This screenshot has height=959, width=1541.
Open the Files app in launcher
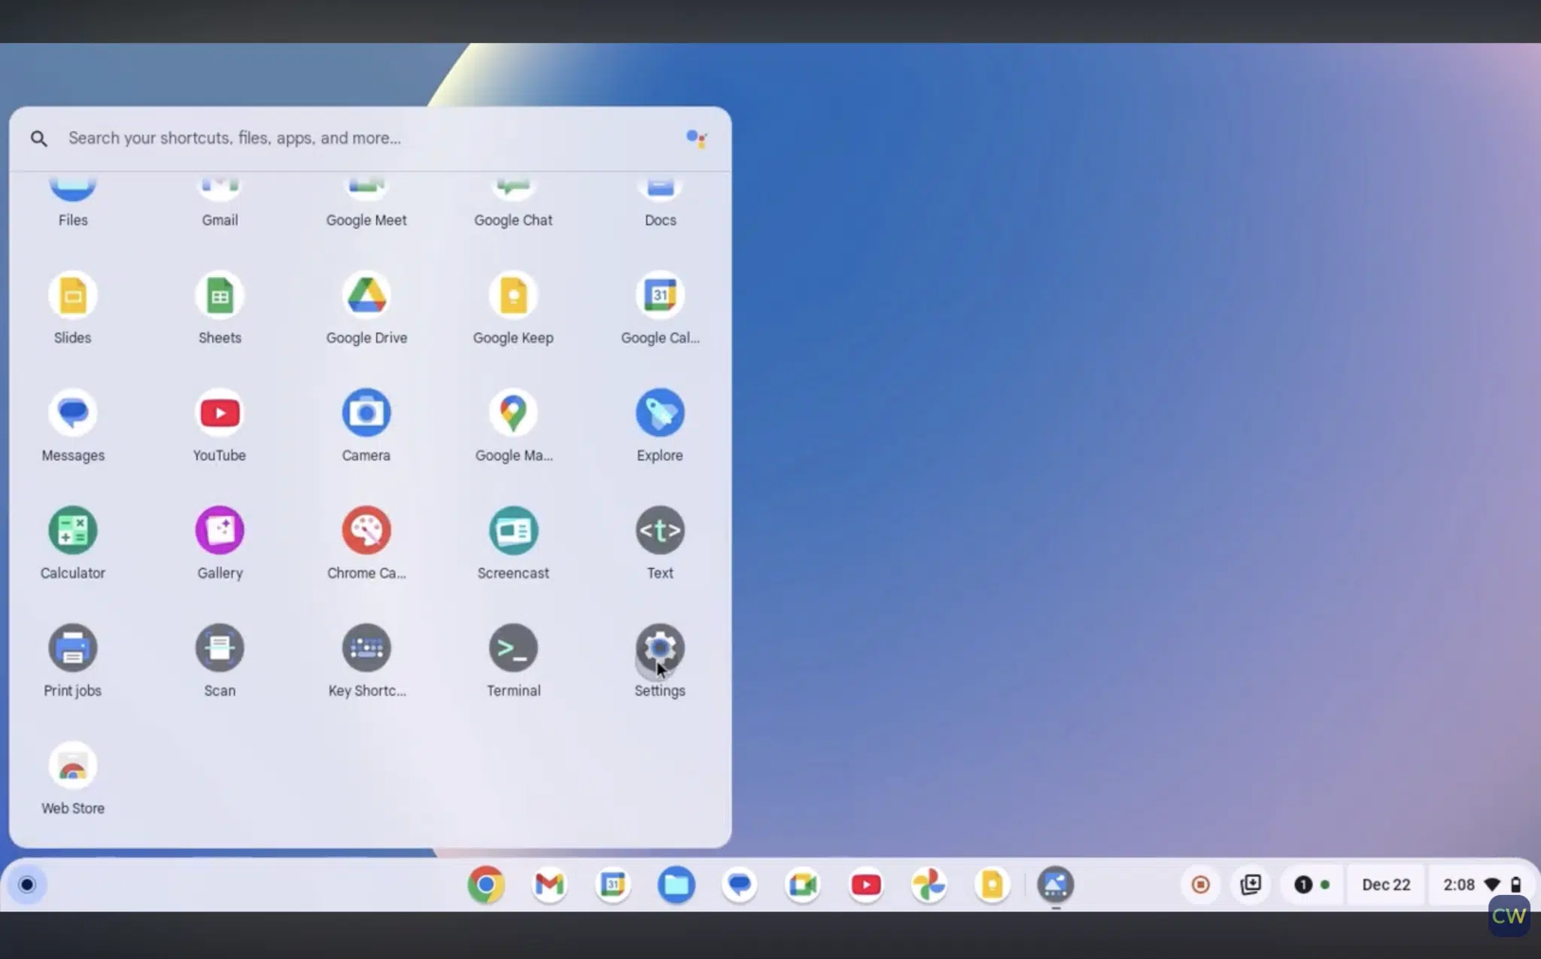coord(73,200)
